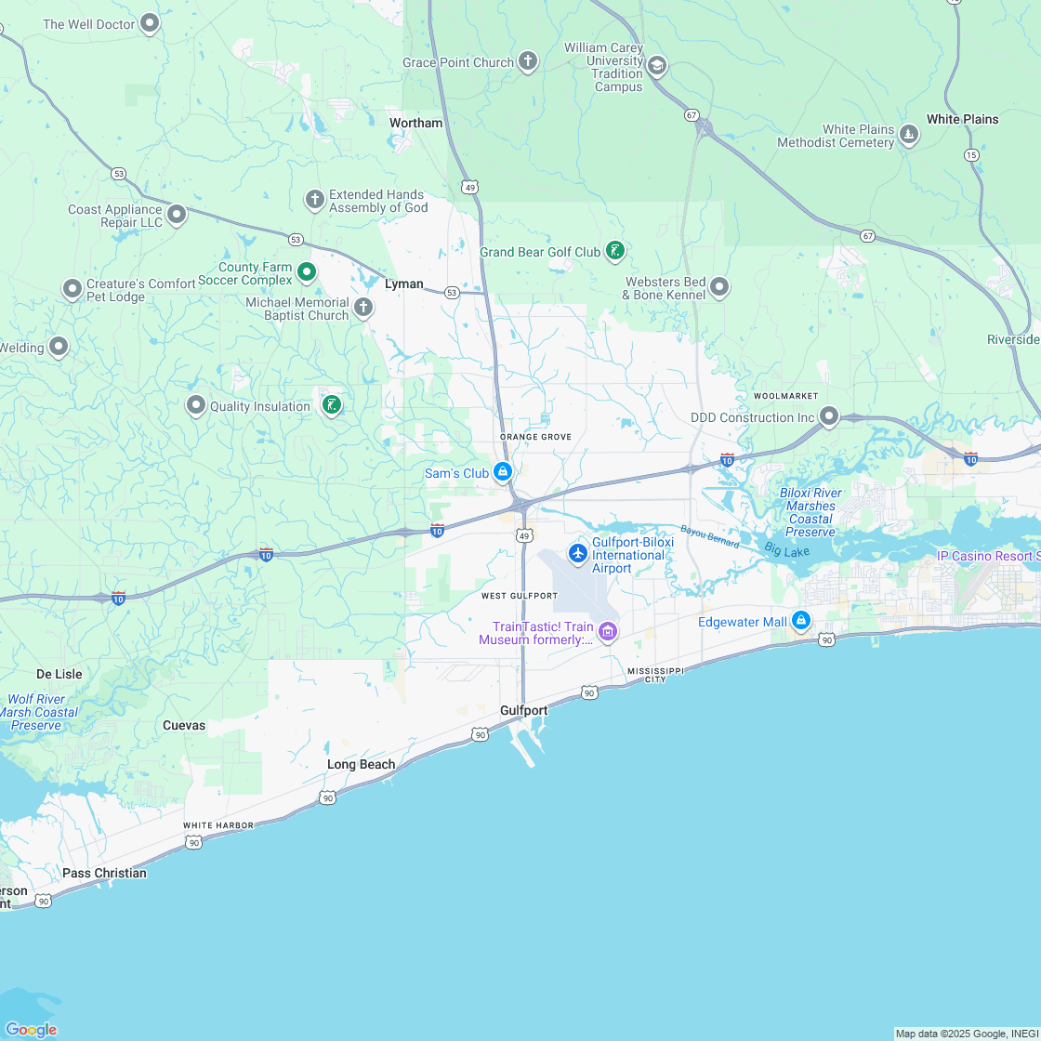Click the TrainTastic Train Museum icon
The image size is (1041, 1041).
click(x=607, y=632)
